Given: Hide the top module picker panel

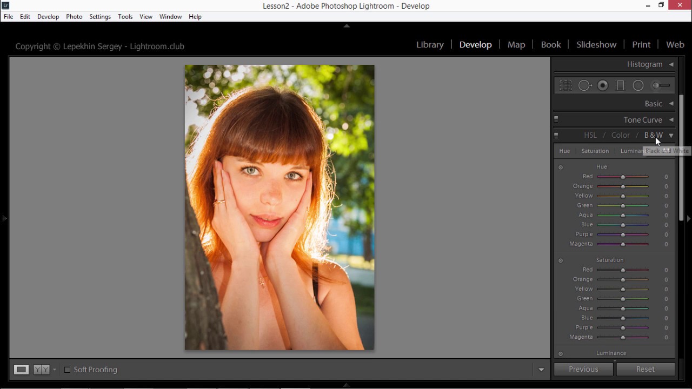Looking at the screenshot, I should coord(347,25).
